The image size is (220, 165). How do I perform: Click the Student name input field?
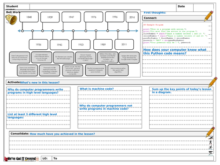[x=103, y=7]
